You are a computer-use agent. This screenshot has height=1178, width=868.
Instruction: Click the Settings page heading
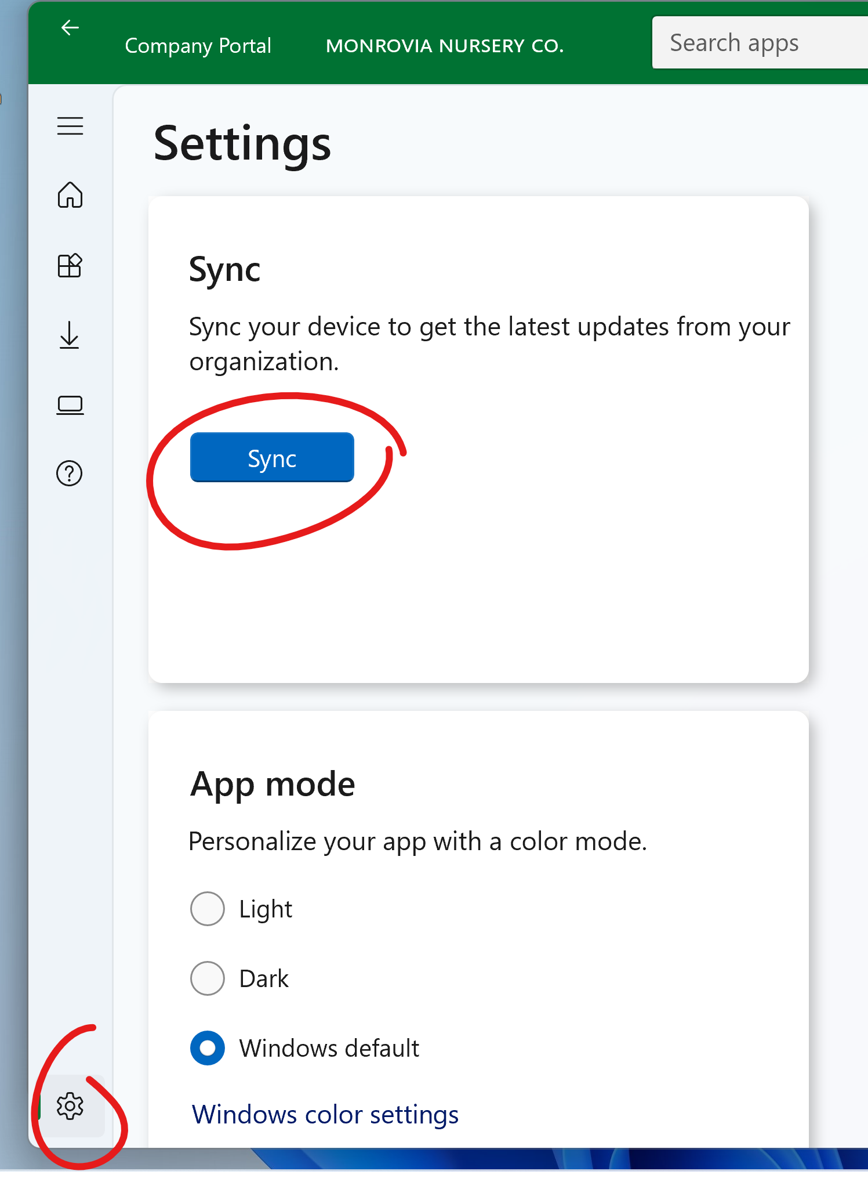tap(242, 144)
